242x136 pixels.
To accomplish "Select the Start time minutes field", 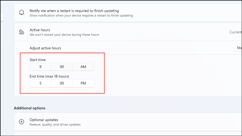I will (62, 67).
